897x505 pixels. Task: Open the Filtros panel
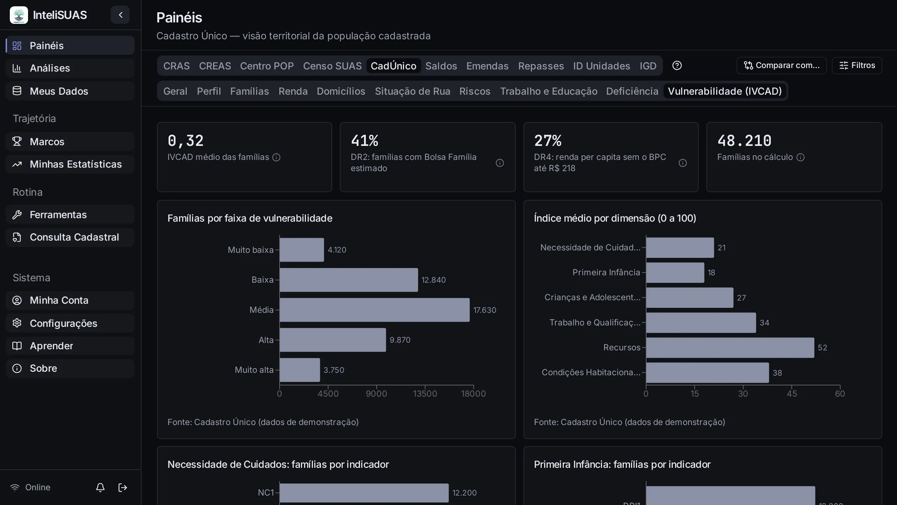857,66
